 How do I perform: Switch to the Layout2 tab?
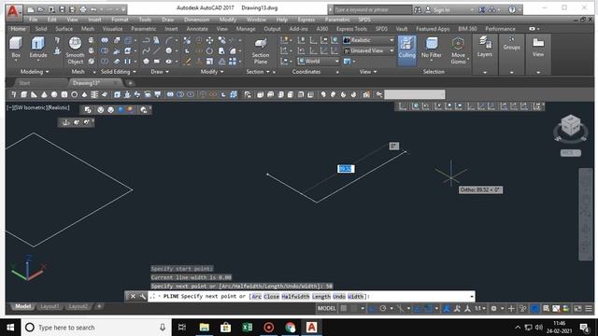click(x=78, y=306)
